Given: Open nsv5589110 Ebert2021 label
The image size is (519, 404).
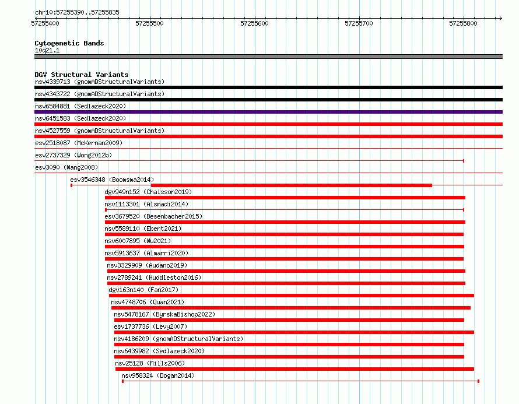Looking at the screenshot, I should [143, 229].
